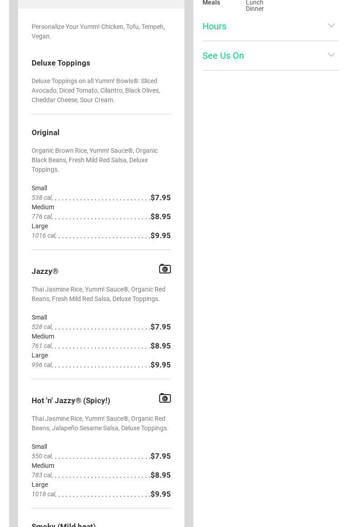Click the Dinner meal label

[x=255, y=9]
